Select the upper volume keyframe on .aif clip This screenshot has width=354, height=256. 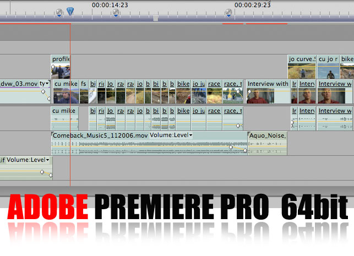42,172
